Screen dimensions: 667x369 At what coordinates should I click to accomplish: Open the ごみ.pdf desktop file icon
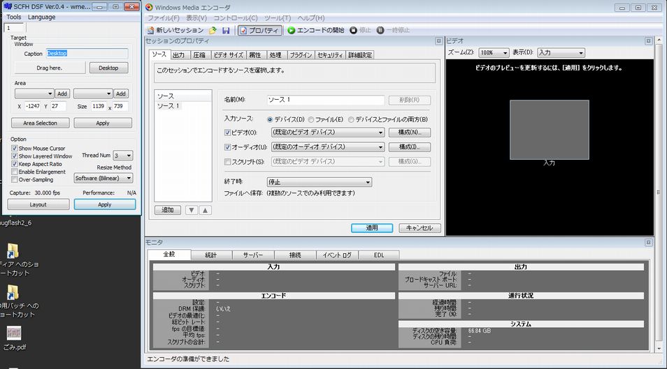(x=14, y=333)
